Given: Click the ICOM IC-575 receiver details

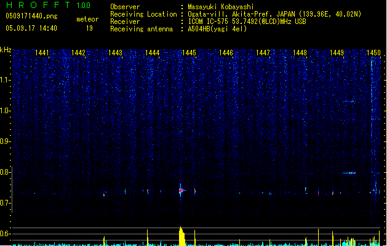Looking at the screenshot, I should click(247, 22).
